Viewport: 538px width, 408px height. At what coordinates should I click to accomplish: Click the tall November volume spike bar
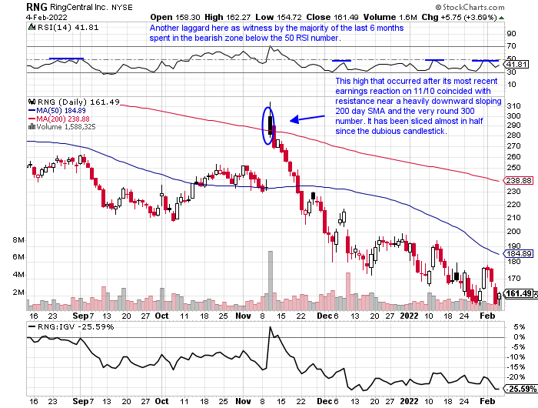(271, 281)
